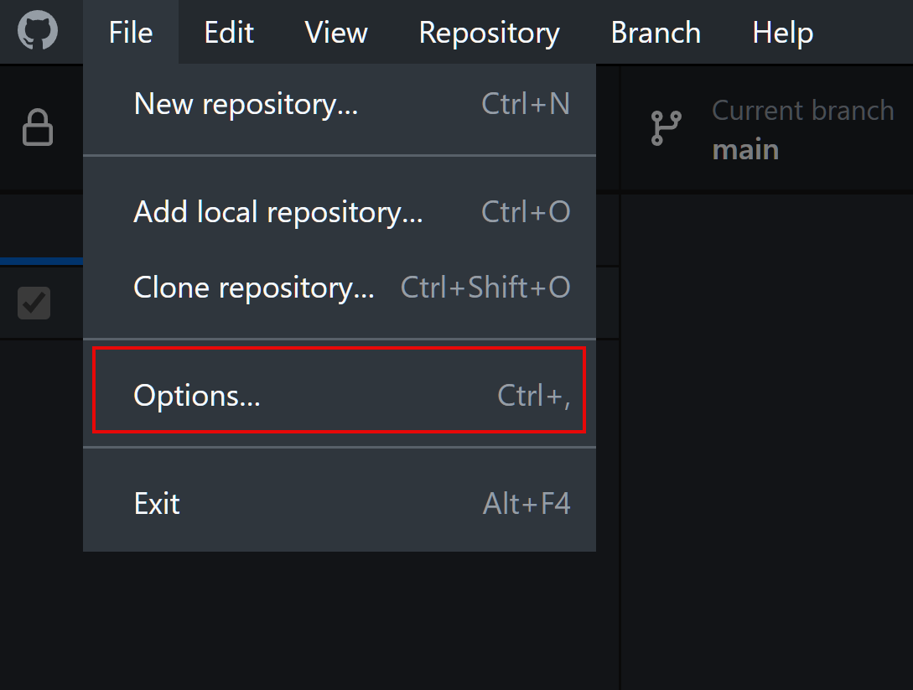Toggle the select-all changes checkbox

[34, 303]
